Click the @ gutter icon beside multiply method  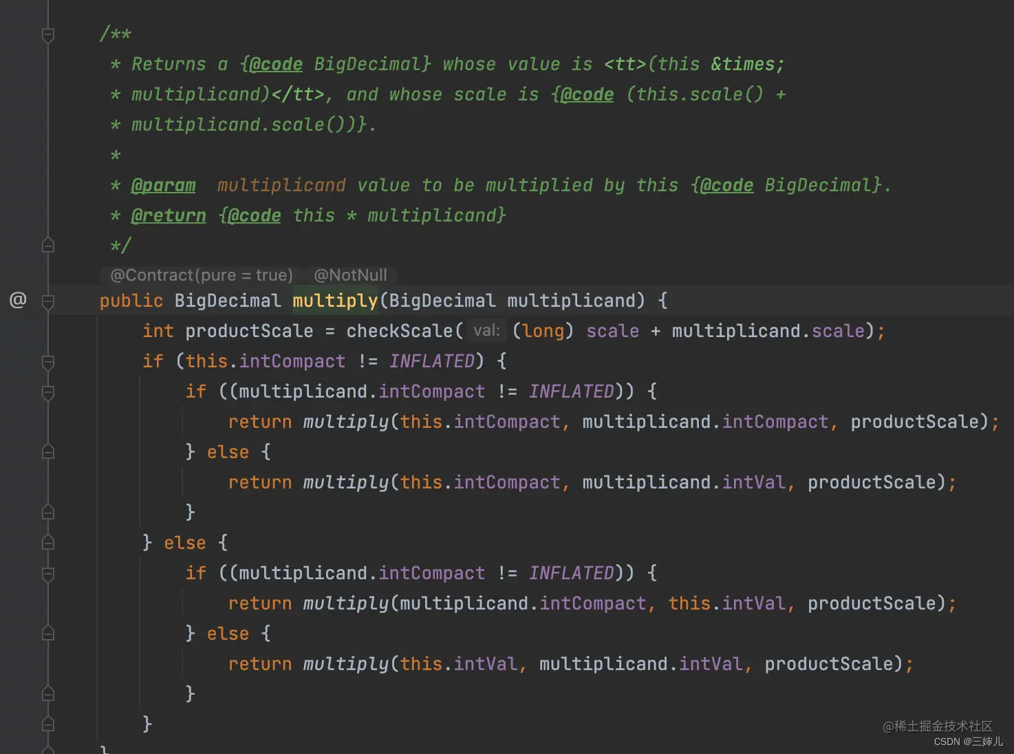(x=18, y=300)
